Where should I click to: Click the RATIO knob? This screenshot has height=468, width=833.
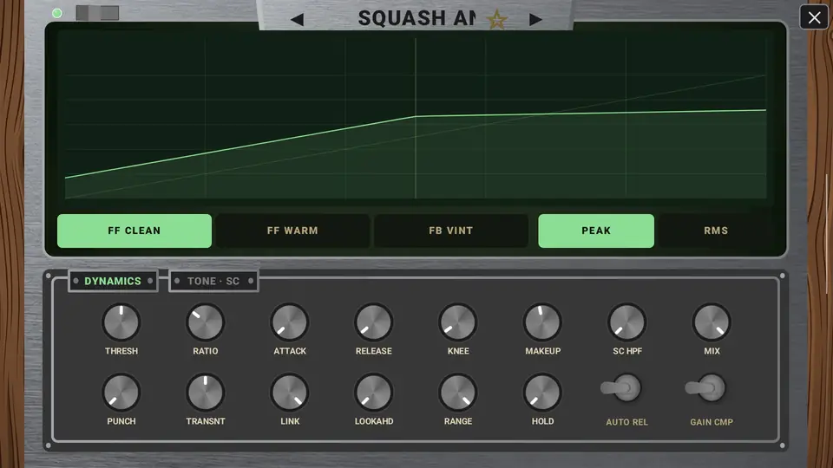click(x=205, y=322)
